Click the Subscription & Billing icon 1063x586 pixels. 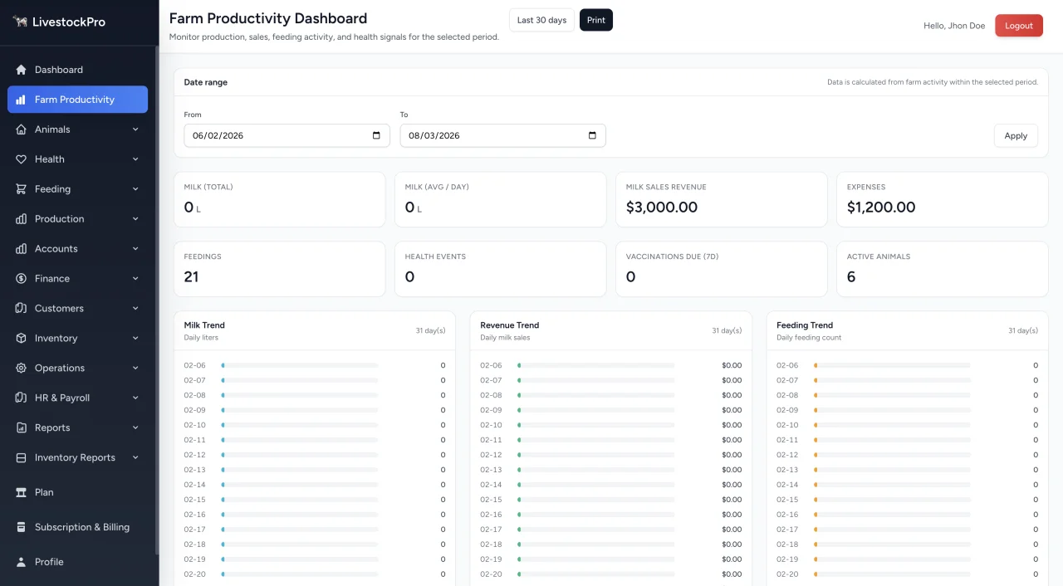pos(21,527)
